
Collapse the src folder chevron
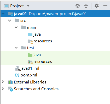[9, 21]
